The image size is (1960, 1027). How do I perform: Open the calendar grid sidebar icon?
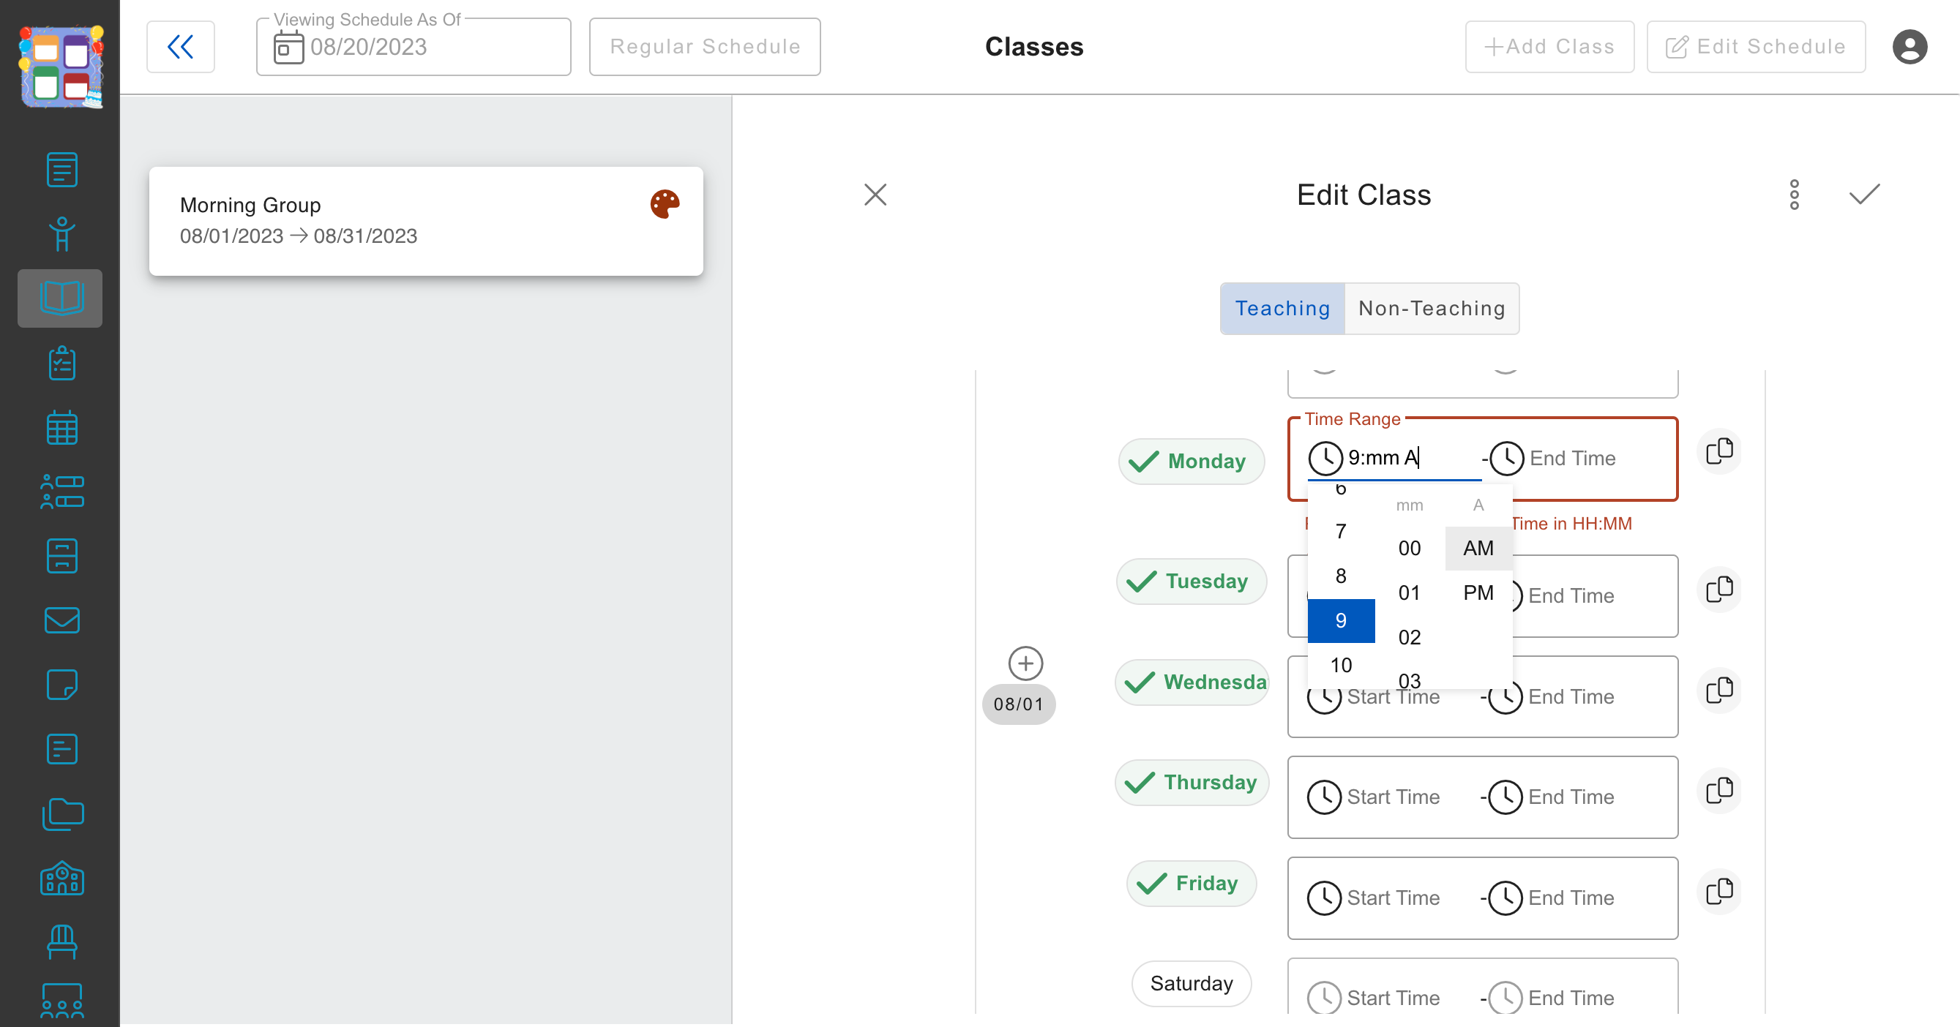pyautogui.click(x=62, y=428)
